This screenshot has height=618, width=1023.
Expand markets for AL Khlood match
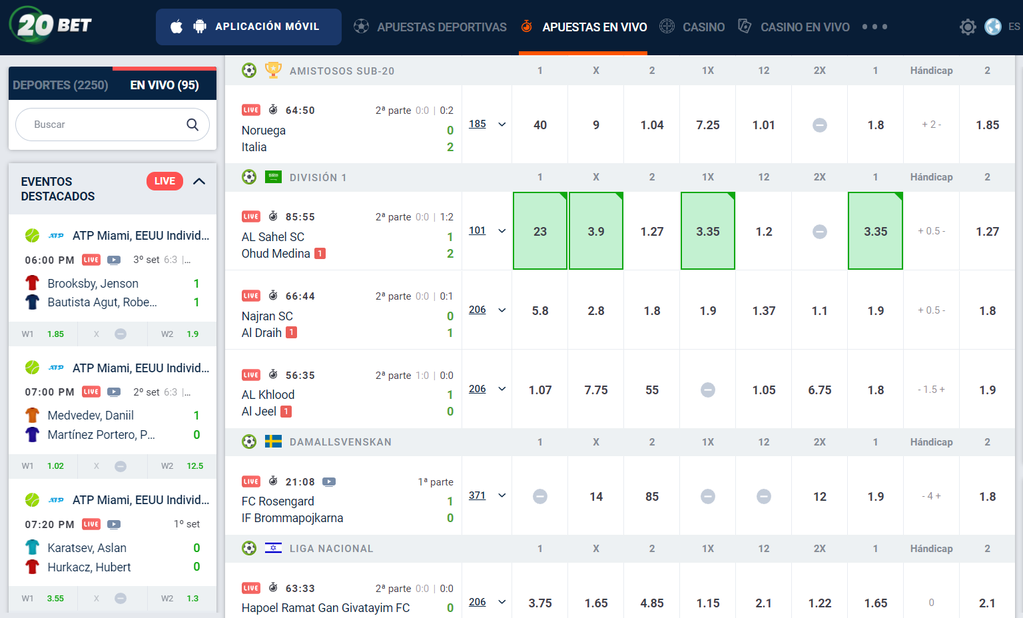[x=502, y=390]
